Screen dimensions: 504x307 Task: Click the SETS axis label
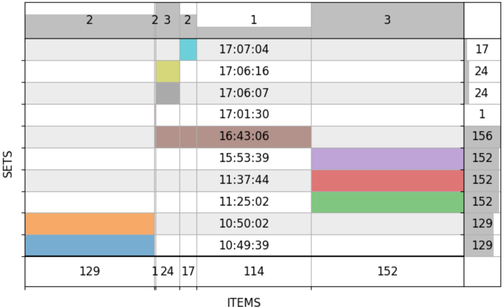[x=8, y=164]
